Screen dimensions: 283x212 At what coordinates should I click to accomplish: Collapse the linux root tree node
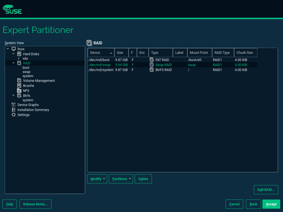tap(8, 49)
